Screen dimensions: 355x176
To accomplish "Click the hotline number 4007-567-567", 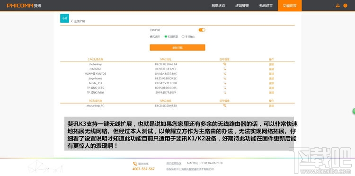I will click(143, 169).
